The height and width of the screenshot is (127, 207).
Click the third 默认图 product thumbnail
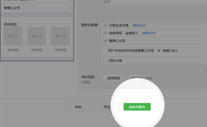click(x=60, y=36)
